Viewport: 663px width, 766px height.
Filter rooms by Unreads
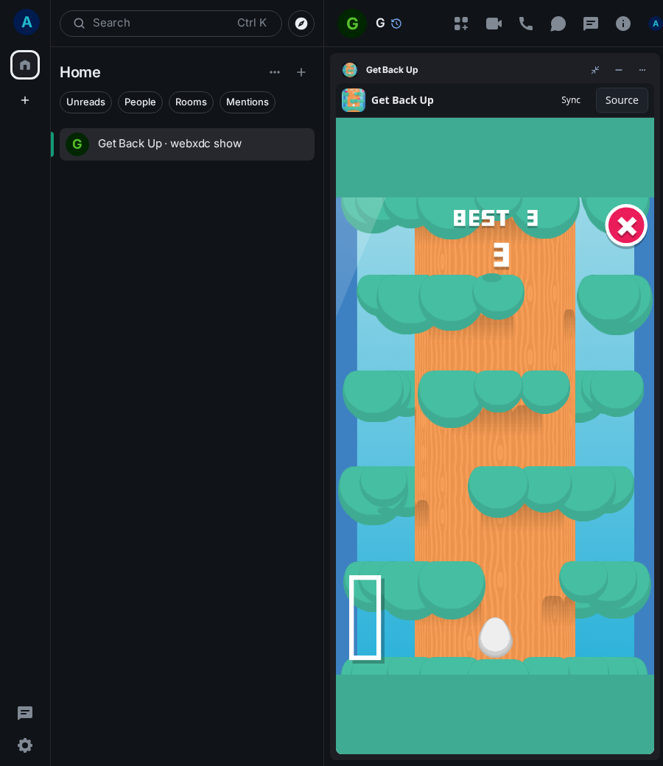click(x=85, y=102)
